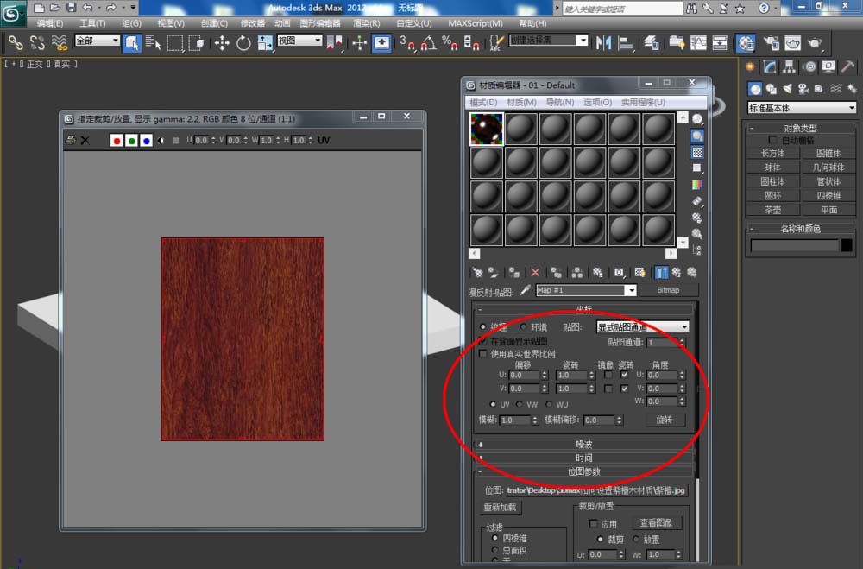Choose the Rectangular Selection Region tool
863x569 pixels.
click(175, 42)
